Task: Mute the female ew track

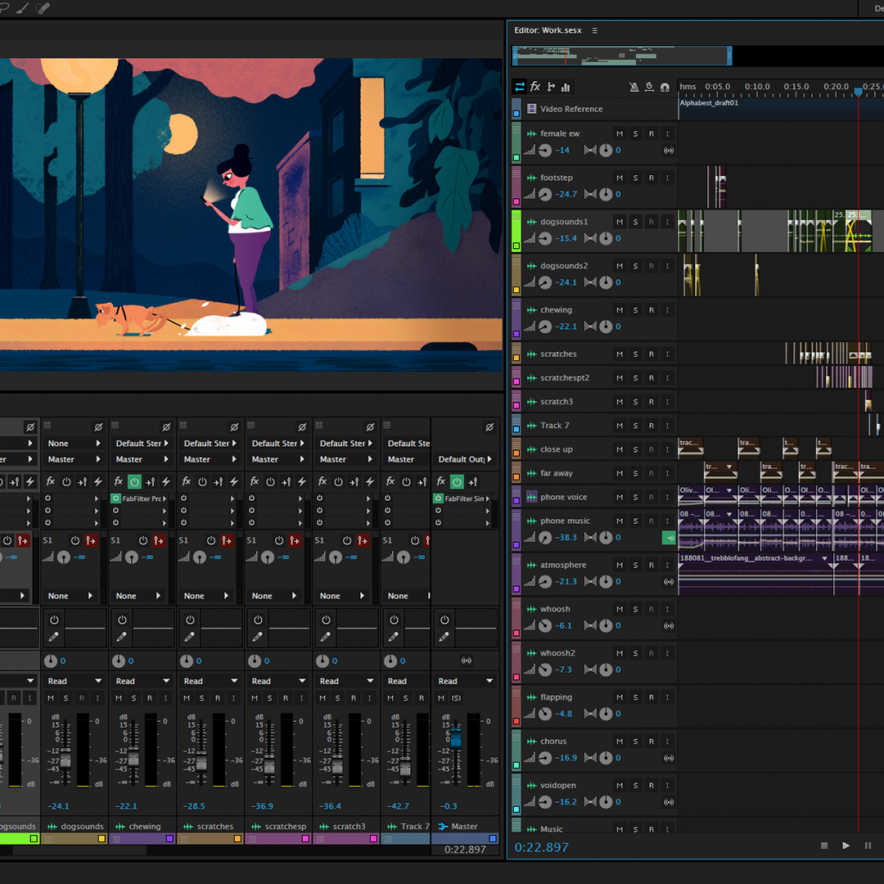Action: pyautogui.click(x=620, y=134)
